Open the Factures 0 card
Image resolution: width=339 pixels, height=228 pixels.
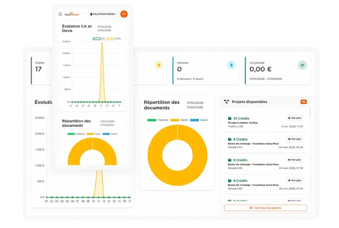206,71
